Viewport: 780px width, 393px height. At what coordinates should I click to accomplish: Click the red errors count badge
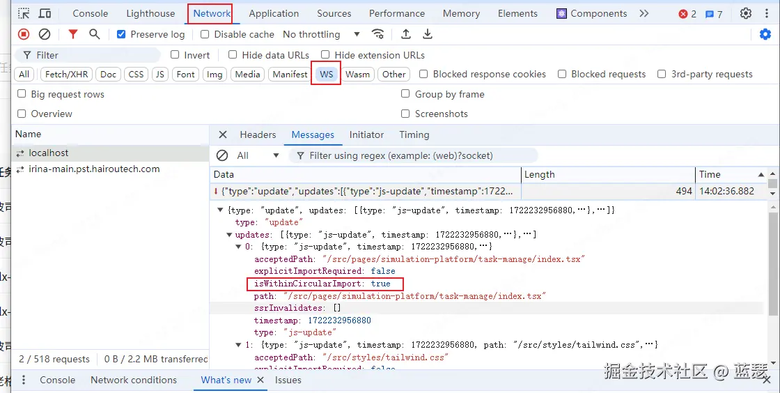click(x=687, y=14)
